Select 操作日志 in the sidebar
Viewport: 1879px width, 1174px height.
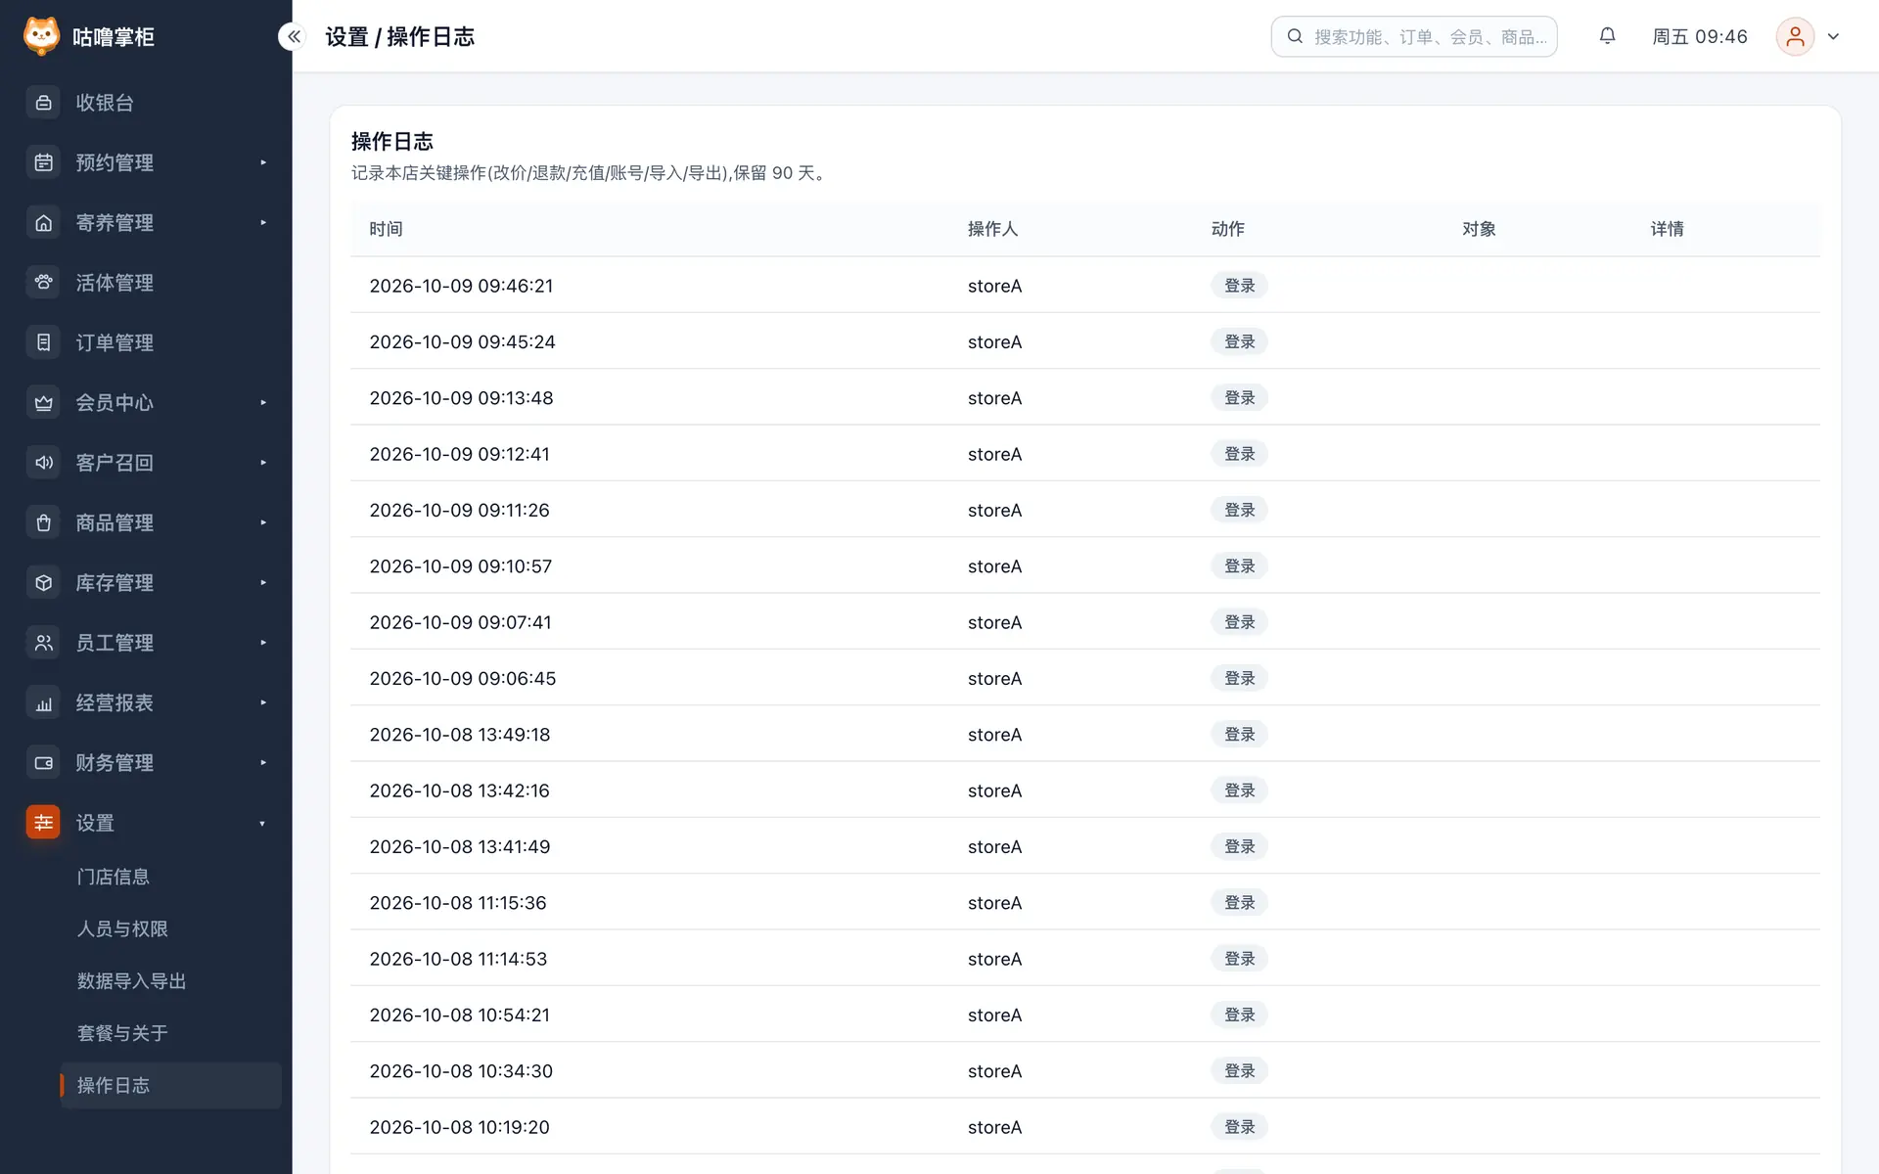click(171, 1085)
